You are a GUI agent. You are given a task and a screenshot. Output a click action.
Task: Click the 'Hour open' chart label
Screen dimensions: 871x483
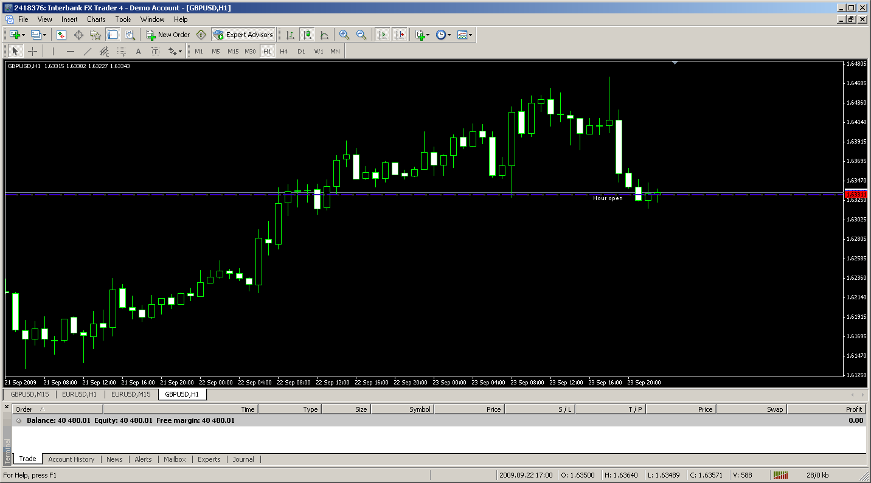pyautogui.click(x=608, y=198)
